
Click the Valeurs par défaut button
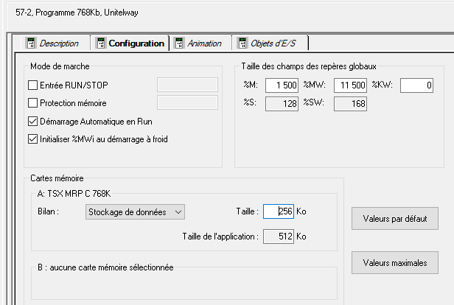click(x=395, y=219)
